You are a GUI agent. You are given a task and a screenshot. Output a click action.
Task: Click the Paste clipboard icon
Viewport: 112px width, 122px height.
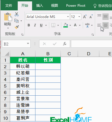(x=8, y=17)
